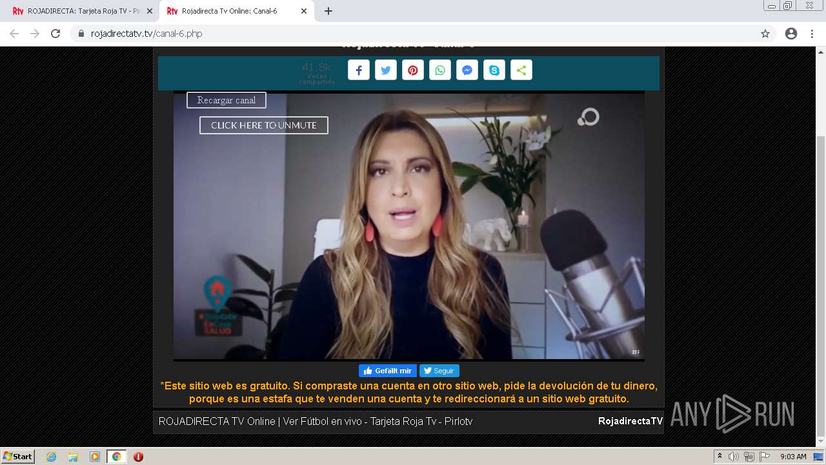This screenshot has width=826, height=465.
Task: Open a new browser tab
Action: (x=328, y=11)
